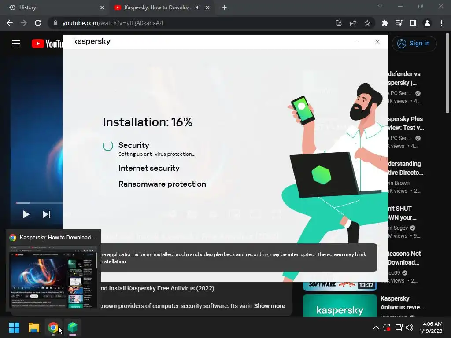Show hidden system tray icons
The image size is (451, 338).
coord(376,327)
